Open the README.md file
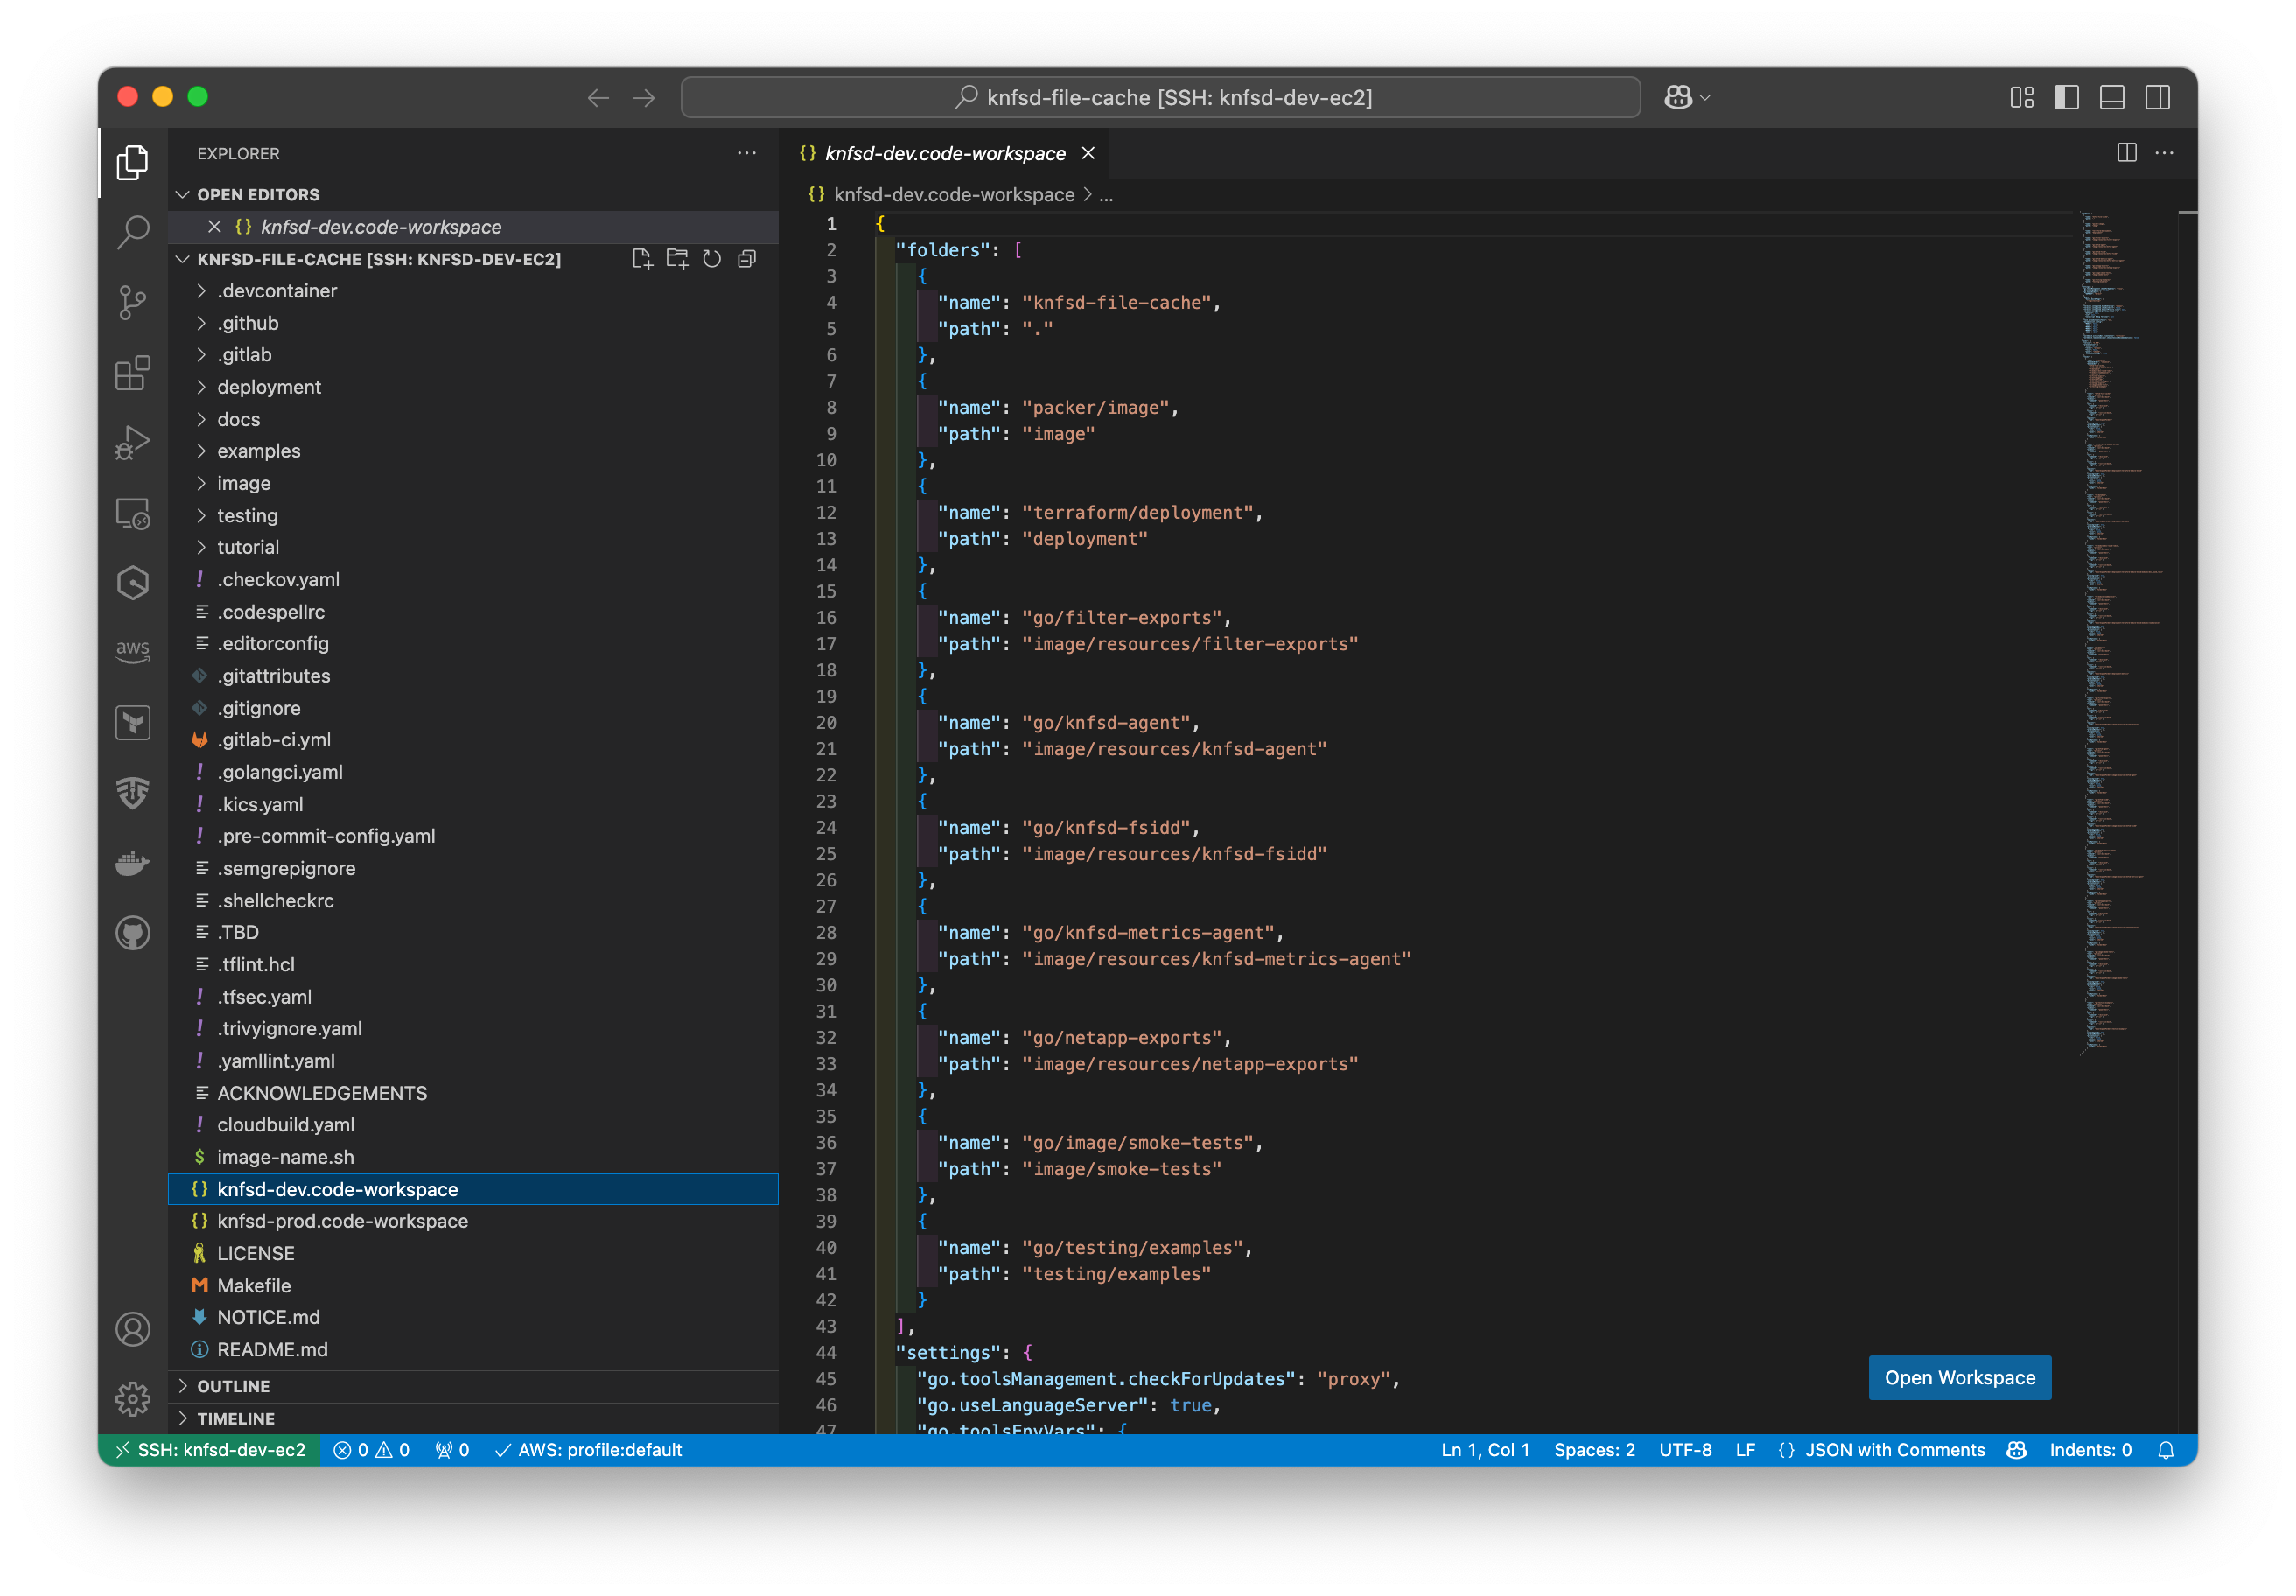The width and height of the screenshot is (2296, 1596). point(474,1349)
